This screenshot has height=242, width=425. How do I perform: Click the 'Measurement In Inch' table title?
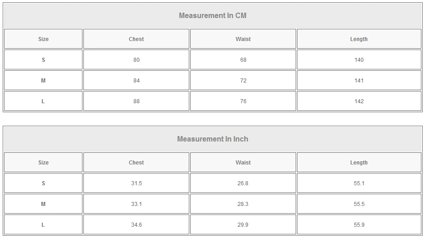(213, 139)
